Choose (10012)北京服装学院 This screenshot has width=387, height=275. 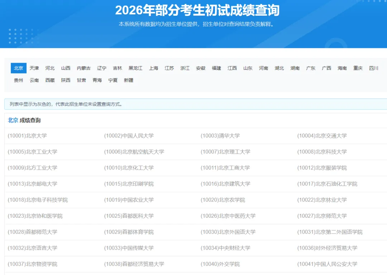(x=322, y=168)
